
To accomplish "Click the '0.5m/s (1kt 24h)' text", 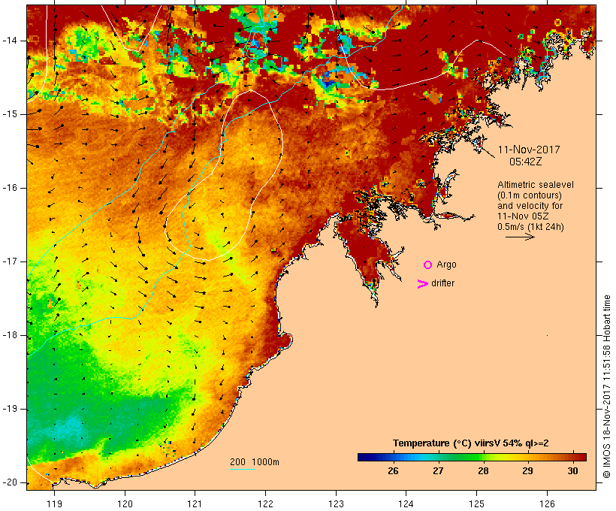I will (x=530, y=227).
